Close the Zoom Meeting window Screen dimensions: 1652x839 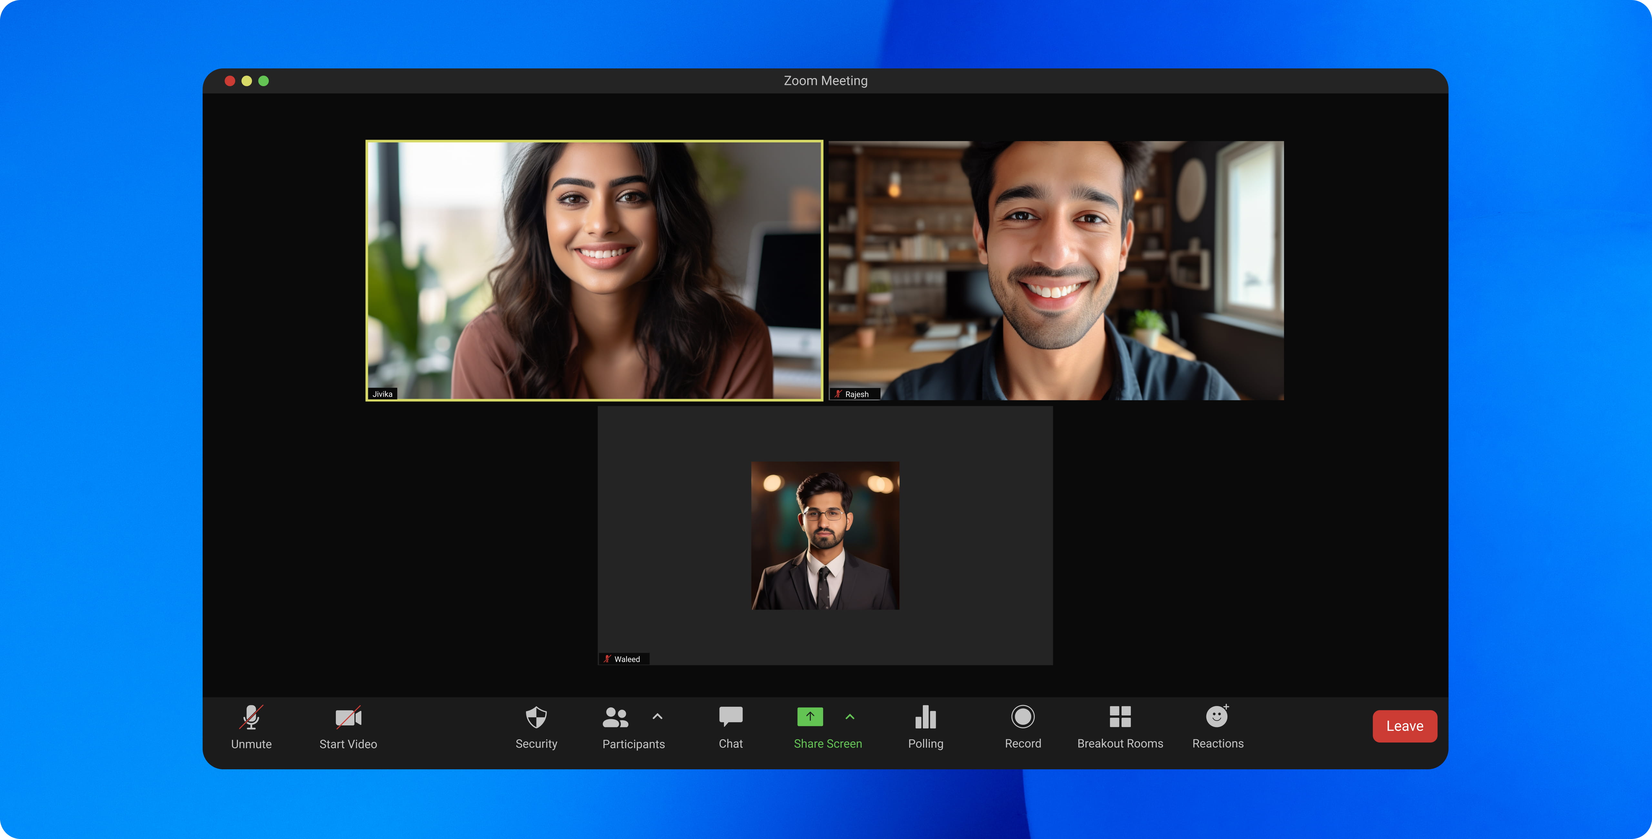230,81
